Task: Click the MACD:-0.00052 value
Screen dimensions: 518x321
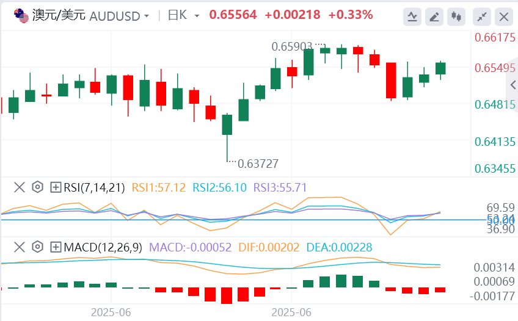Action: tap(191, 247)
